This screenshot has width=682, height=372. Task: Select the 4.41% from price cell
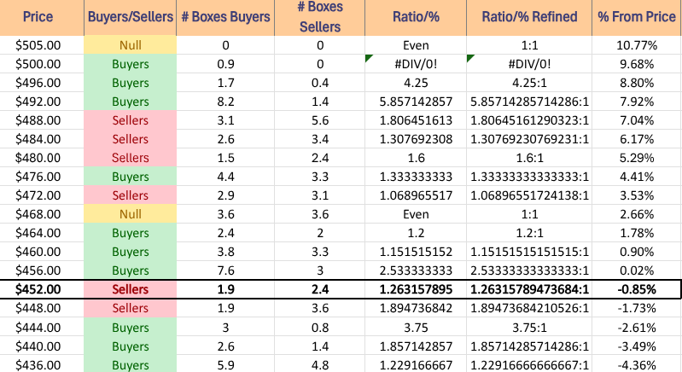(637, 177)
